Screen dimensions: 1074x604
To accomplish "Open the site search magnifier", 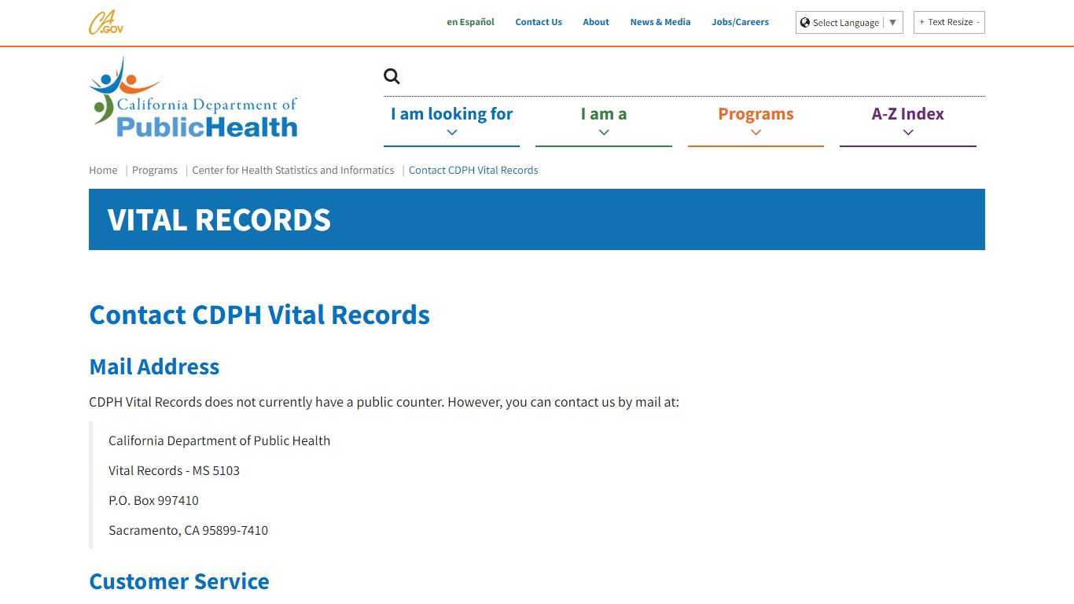I will coord(391,75).
